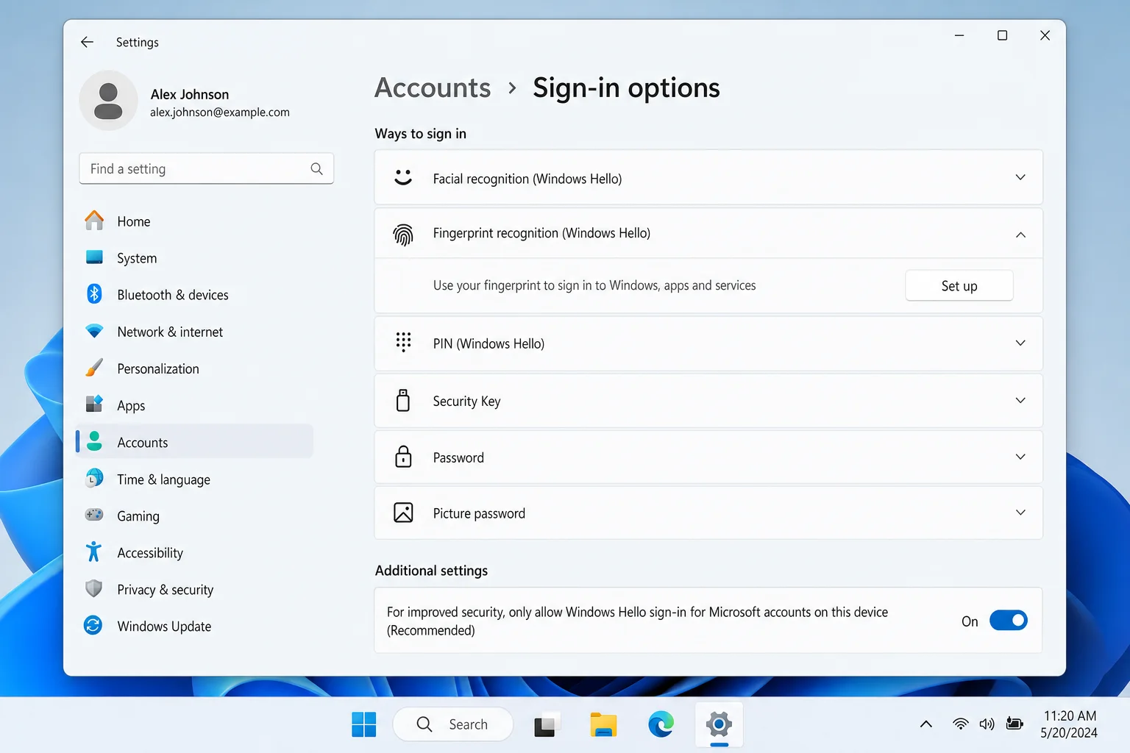Open Gaming settings label

138,516
